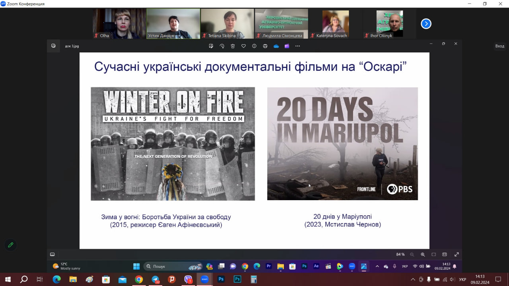Click the Пошук search box in shared taskbar

point(173,266)
